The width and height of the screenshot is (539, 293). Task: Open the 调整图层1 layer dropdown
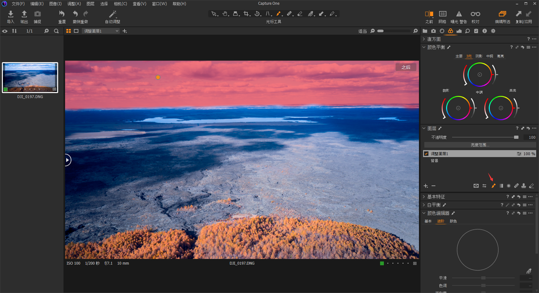[x=101, y=31]
